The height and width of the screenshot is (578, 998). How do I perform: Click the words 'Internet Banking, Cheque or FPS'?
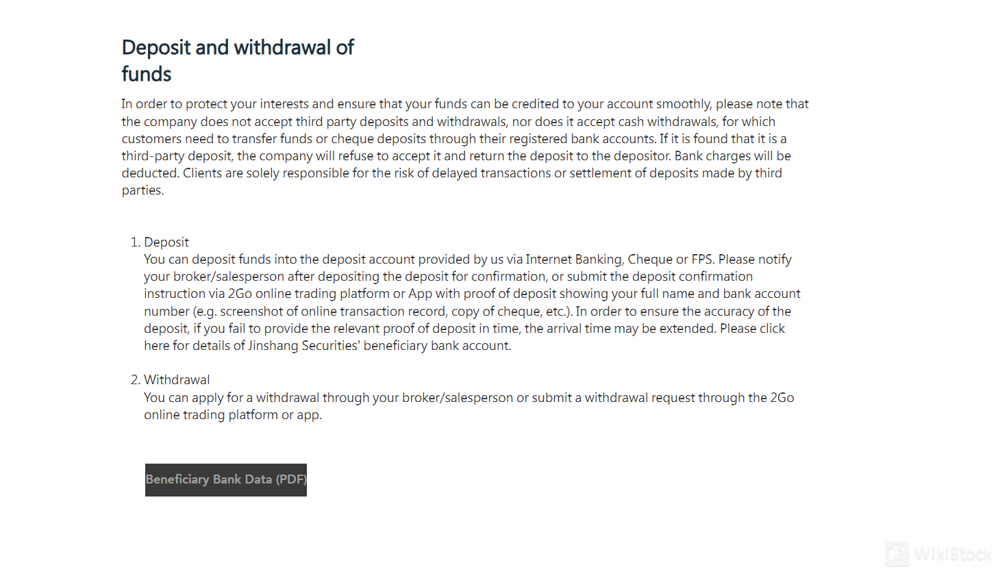pyautogui.click(x=620, y=260)
